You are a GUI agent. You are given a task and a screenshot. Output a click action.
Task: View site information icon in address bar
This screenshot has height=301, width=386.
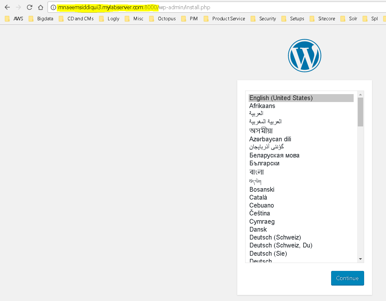[53, 7]
